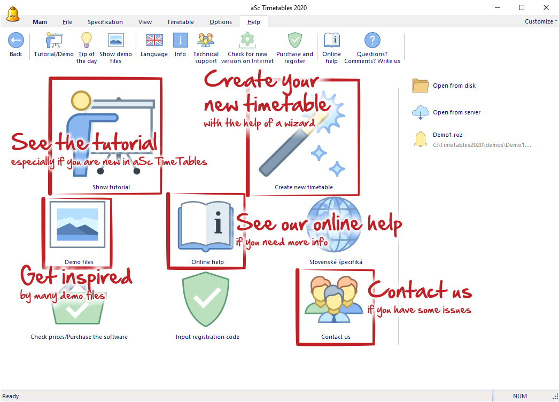Expand the Customize dropdown
559x402 pixels.
click(540, 21)
